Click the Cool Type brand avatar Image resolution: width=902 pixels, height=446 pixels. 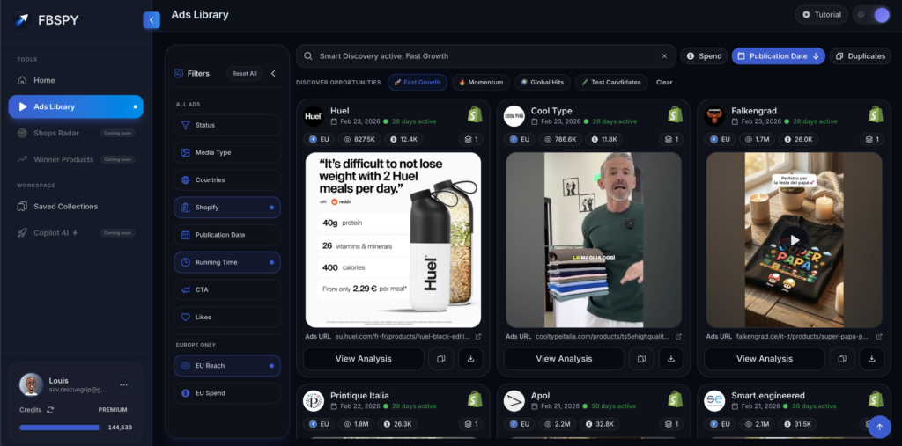tap(514, 116)
